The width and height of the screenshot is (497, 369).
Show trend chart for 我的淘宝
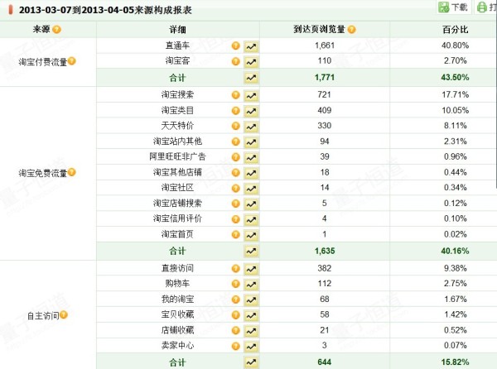tap(251, 300)
